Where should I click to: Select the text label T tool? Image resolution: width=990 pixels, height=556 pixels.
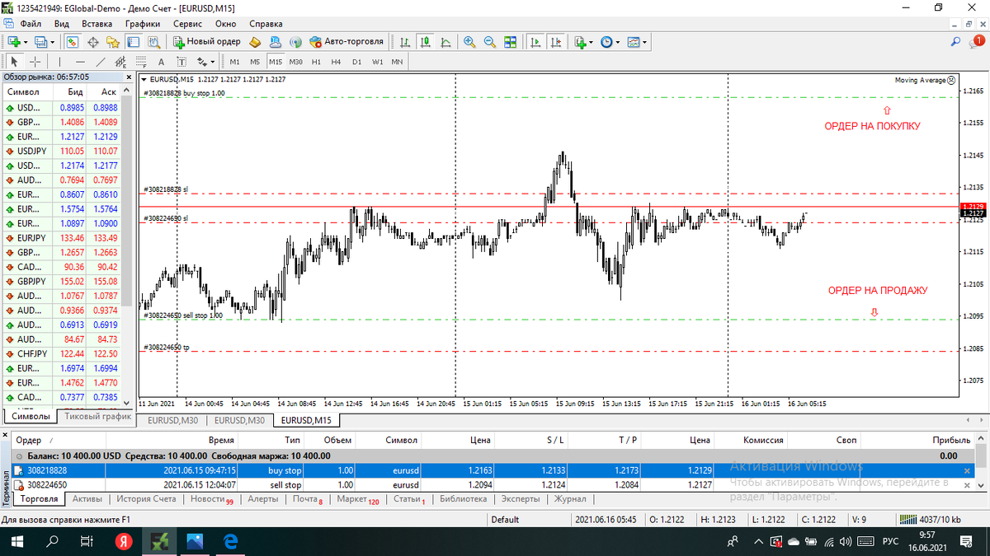[x=181, y=62]
